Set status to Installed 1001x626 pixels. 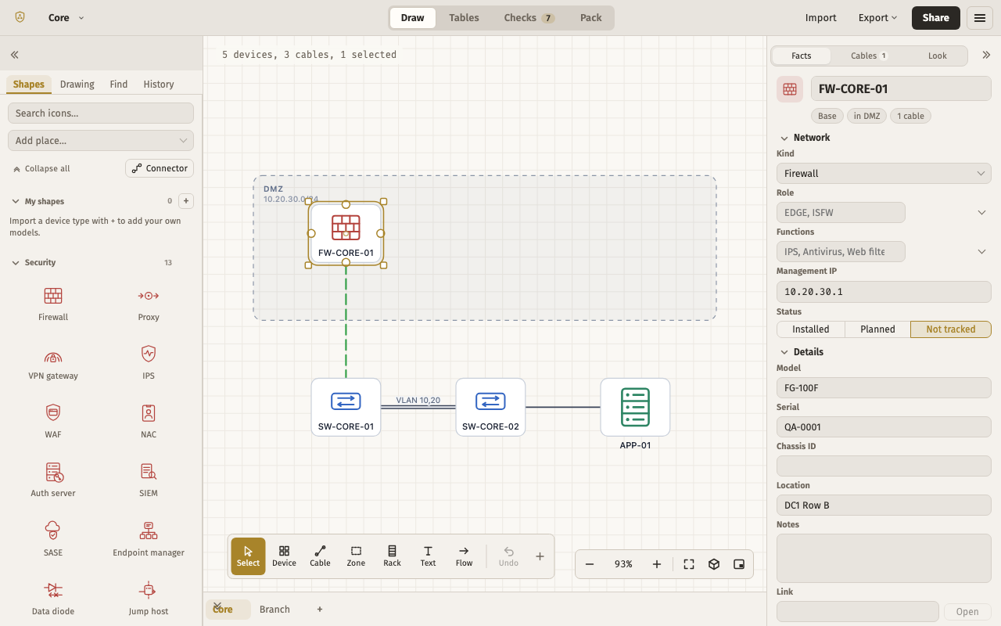[x=811, y=329]
